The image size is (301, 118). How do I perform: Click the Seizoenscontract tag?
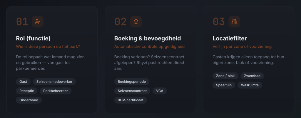point(132,91)
